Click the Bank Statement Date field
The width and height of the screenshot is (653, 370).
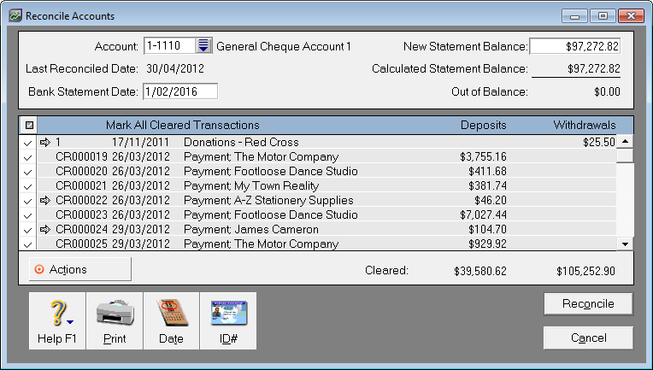[180, 91]
